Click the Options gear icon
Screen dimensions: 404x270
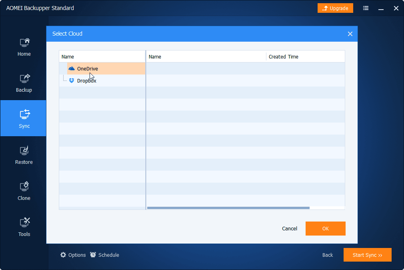[63, 255]
